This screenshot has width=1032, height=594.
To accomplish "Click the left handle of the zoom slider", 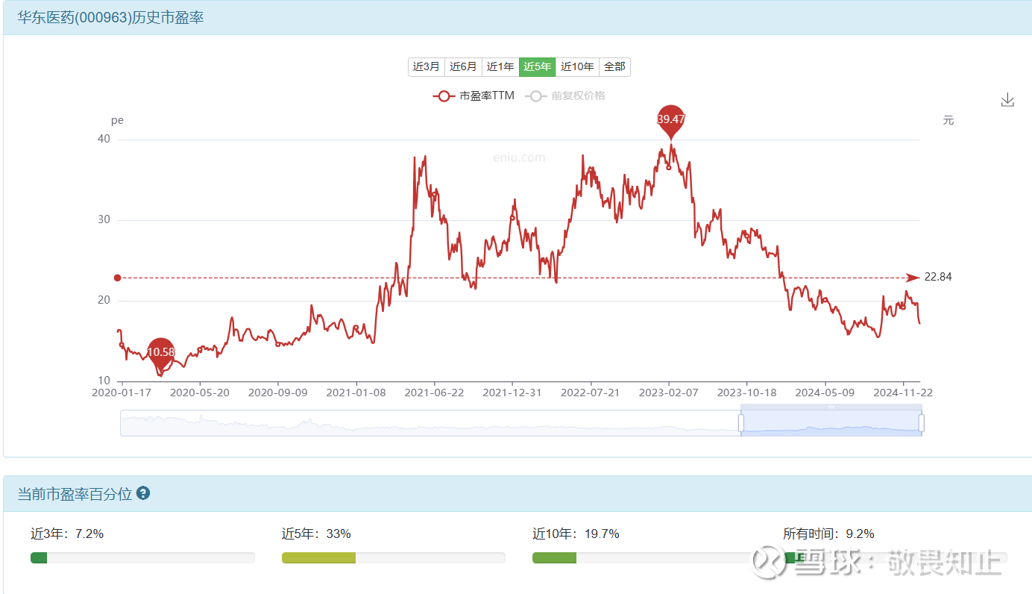I will point(741,423).
